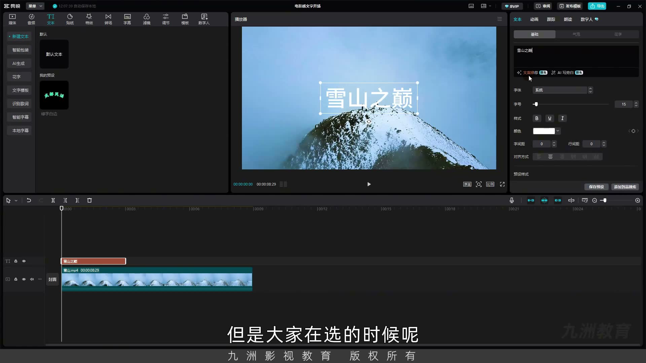Click the microphone record voiceover icon

pos(512,200)
